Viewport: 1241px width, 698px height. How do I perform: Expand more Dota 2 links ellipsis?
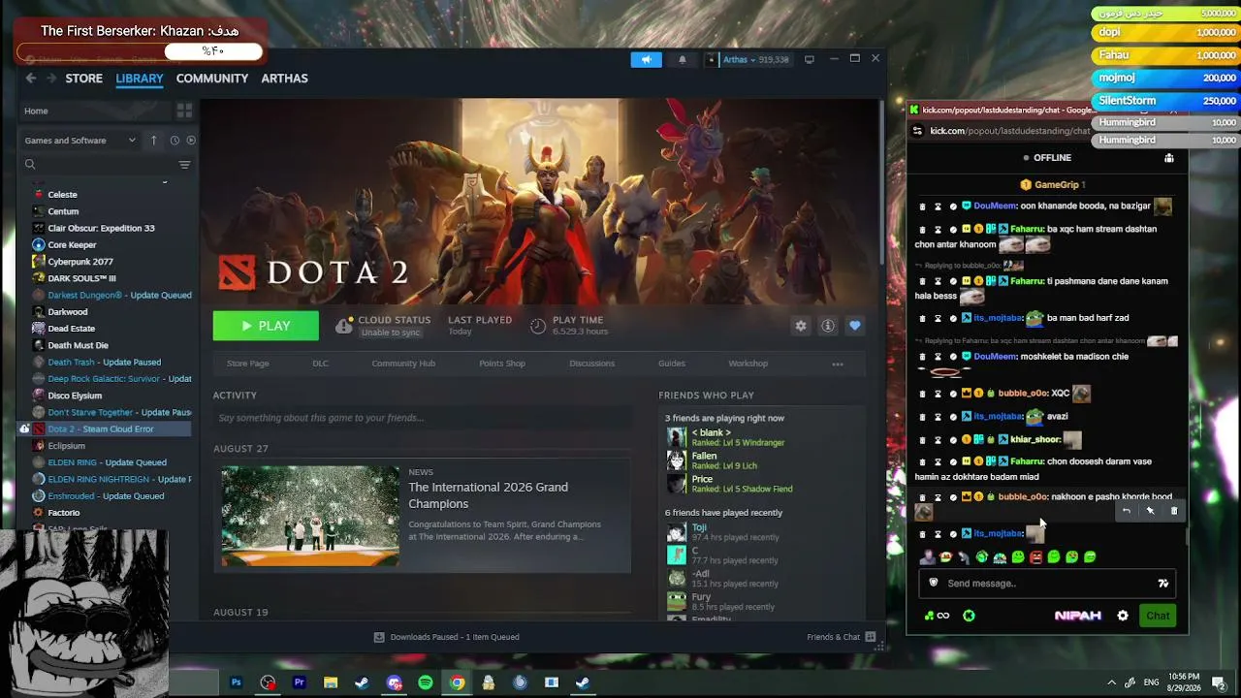tap(838, 365)
